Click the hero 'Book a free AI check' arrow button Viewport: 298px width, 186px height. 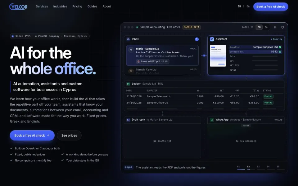(32, 135)
